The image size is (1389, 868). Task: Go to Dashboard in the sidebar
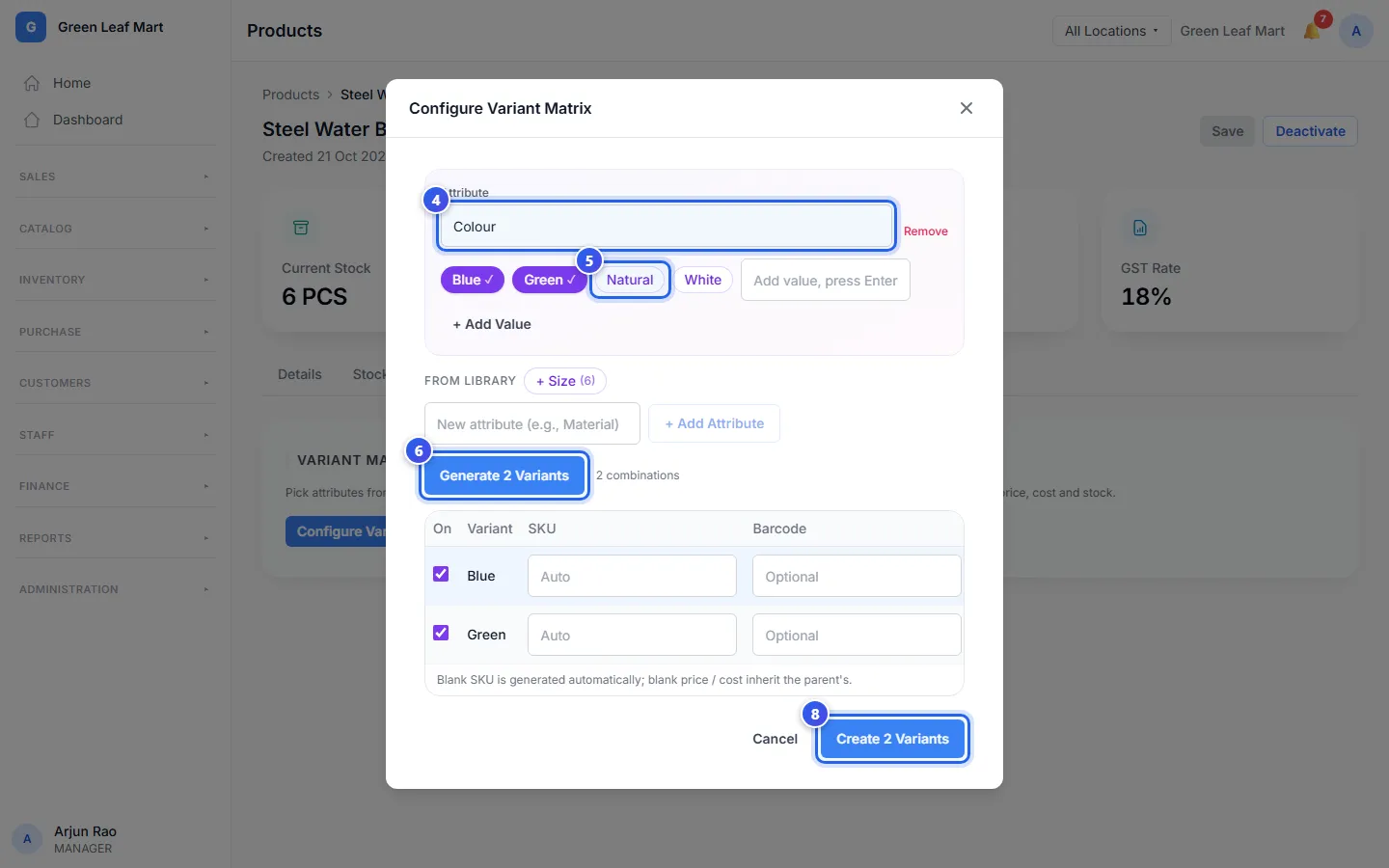[x=116, y=120]
